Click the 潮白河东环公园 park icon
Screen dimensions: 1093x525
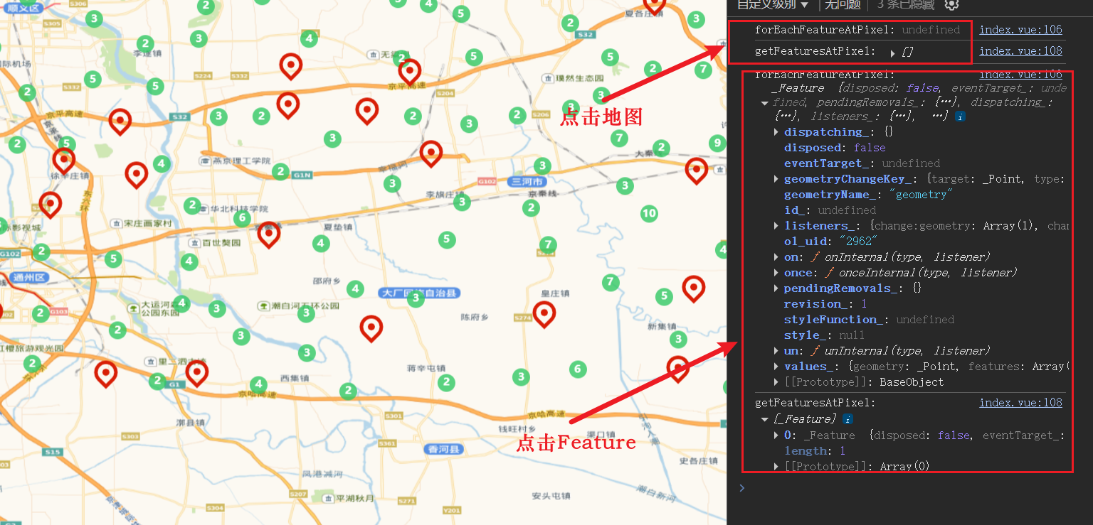coord(264,305)
